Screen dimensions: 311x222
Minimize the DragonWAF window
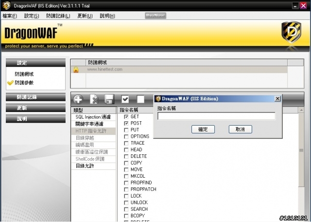pos(295,5)
